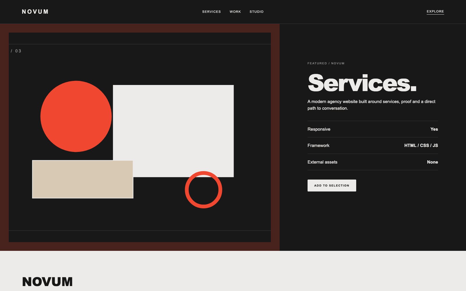Open the Studio nav item
This screenshot has width=466, height=291.
click(256, 12)
